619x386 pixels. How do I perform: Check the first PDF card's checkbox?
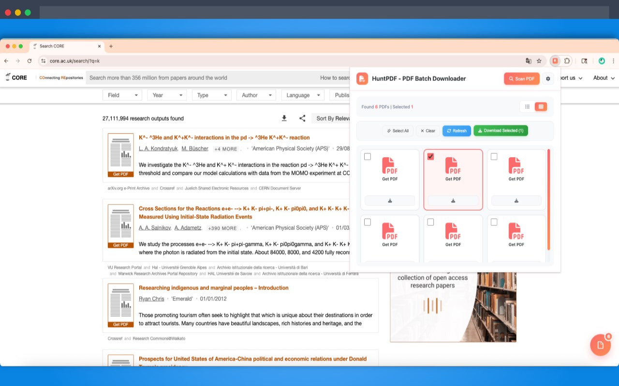[368, 156]
